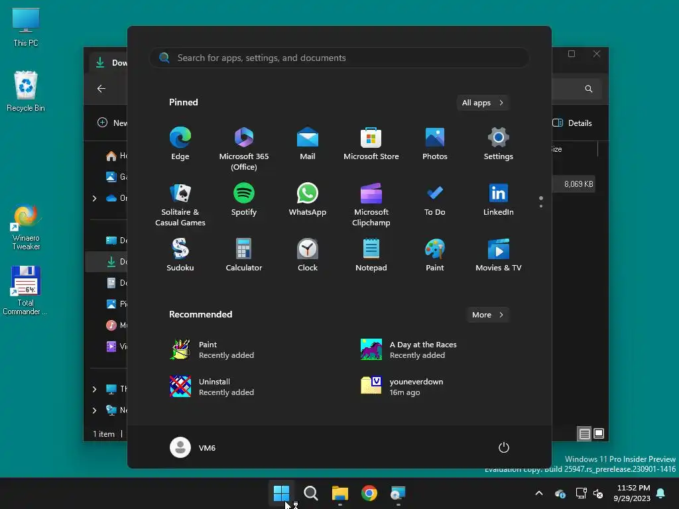Open the Clock app

pyautogui.click(x=308, y=255)
